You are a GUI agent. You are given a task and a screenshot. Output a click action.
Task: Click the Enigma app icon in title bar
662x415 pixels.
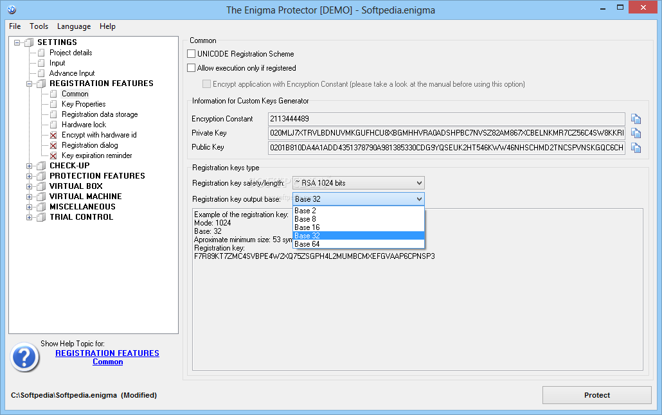tap(12, 9)
